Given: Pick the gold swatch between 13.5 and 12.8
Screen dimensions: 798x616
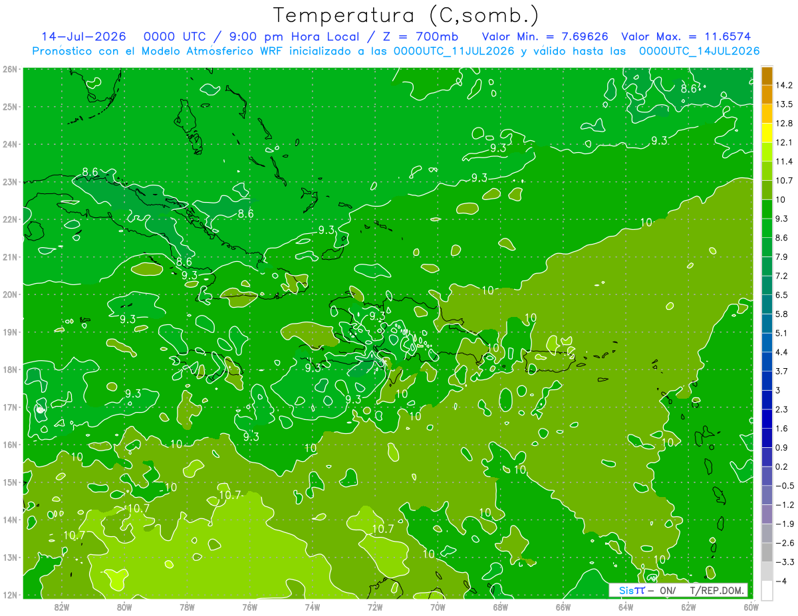Looking at the screenshot, I should [767, 114].
